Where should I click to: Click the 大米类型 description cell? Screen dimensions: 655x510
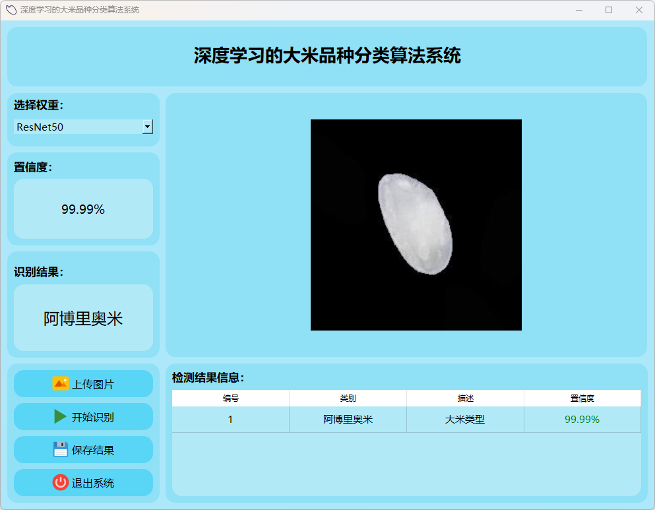point(465,420)
